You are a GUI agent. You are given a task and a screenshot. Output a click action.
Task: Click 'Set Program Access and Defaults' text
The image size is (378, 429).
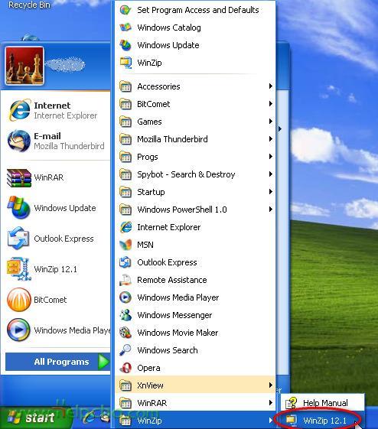click(198, 10)
